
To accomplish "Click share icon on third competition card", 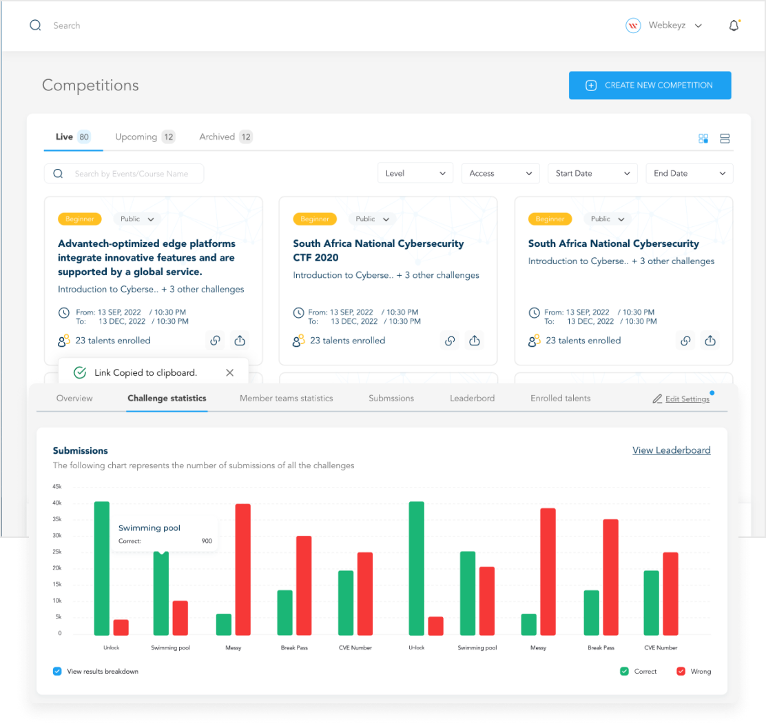I will click(x=710, y=341).
